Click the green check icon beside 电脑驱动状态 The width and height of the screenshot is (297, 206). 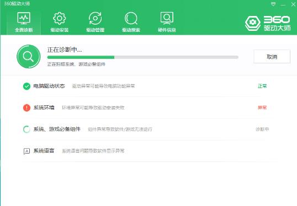tap(26, 86)
